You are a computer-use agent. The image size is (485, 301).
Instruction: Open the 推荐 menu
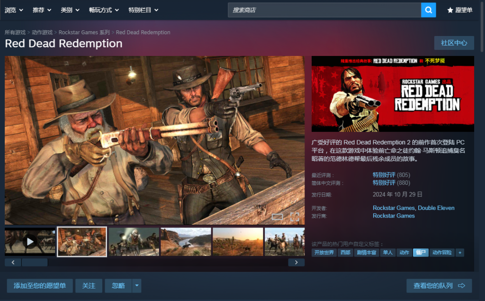pyautogui.click(x=42, y=10)
